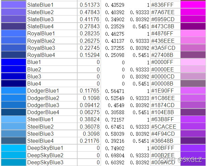The width and height of the screenshot is (207, 166).
Task: Click the hex code #27408B
Action: (162, 55)
